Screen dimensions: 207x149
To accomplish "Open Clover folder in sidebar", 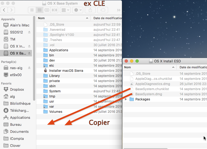I will click(17, 145).
